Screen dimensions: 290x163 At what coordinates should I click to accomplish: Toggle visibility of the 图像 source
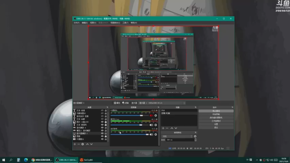pos(102,136)
